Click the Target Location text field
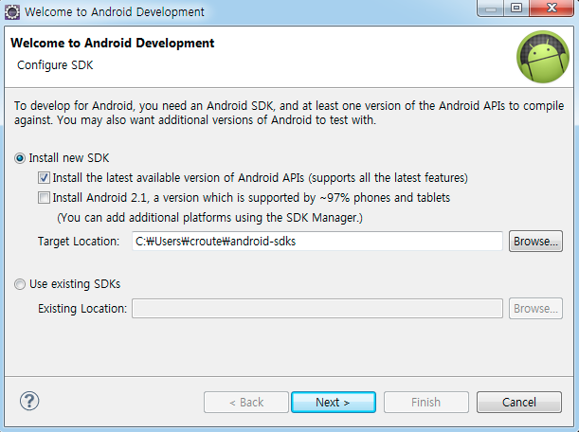Viewport: 579px width, 432px height. coord(317,242)
